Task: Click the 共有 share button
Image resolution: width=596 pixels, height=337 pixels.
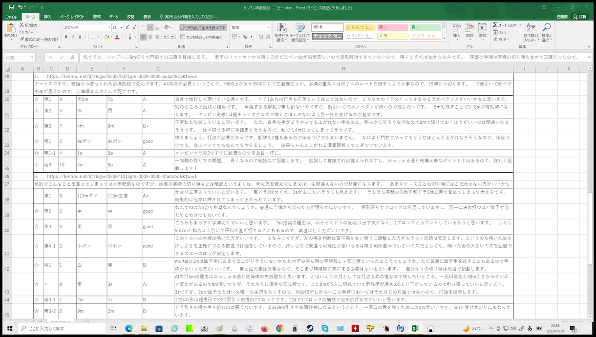Action: (580, 17)
